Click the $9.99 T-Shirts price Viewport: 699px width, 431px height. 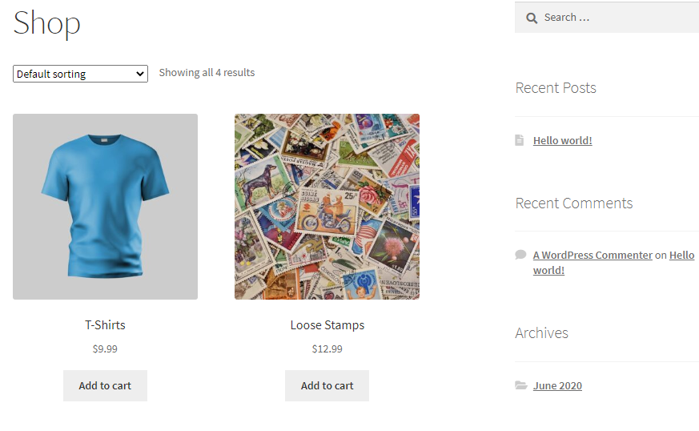click(x=105, y=348)
